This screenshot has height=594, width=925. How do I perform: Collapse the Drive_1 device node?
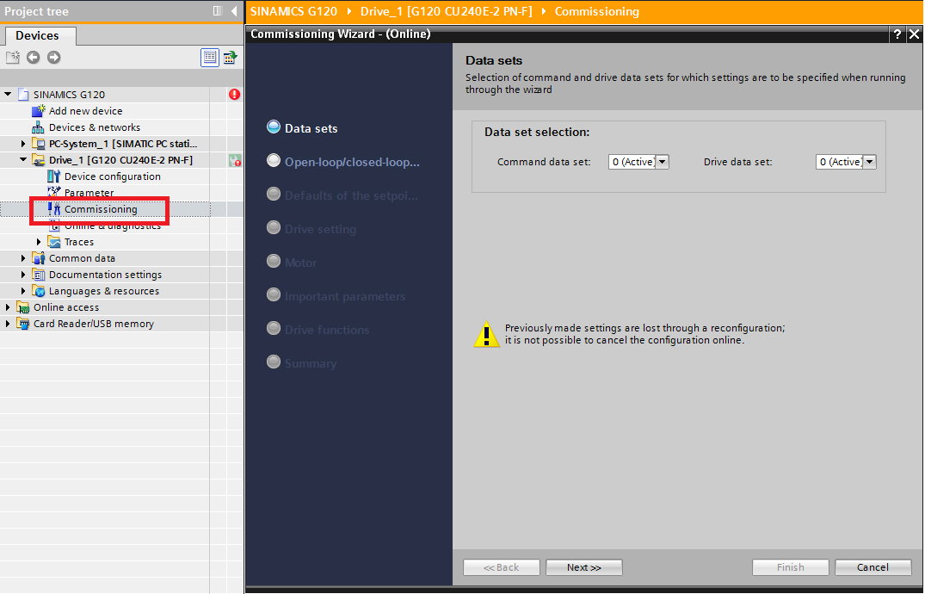pos(23,159)
